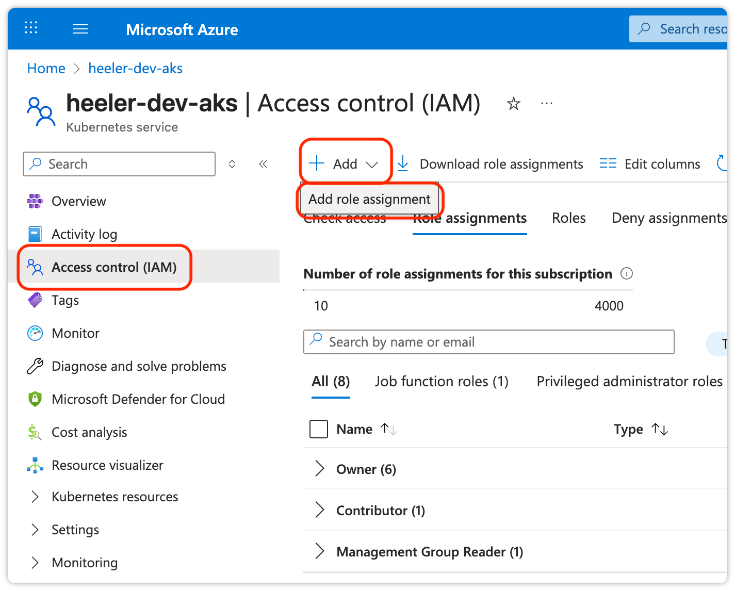Favorite this page with the star icon

pyautogui.click(x=513, y=104)
